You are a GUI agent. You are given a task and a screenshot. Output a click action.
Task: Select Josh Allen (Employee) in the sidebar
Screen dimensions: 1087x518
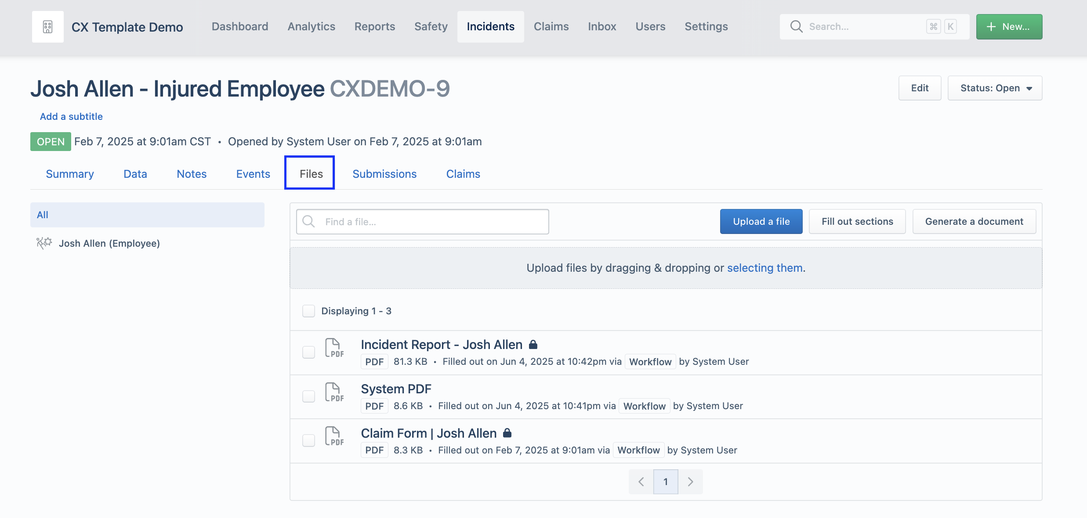(x=109, y=243)
